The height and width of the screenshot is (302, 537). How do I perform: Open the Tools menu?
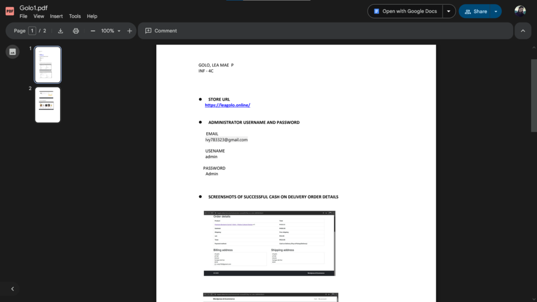(x=75, y=16)
